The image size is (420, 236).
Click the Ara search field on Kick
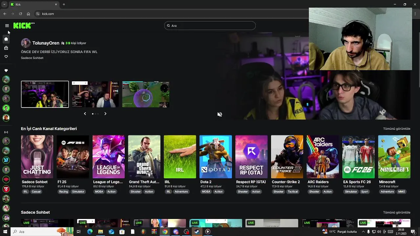tap(210, 26)
